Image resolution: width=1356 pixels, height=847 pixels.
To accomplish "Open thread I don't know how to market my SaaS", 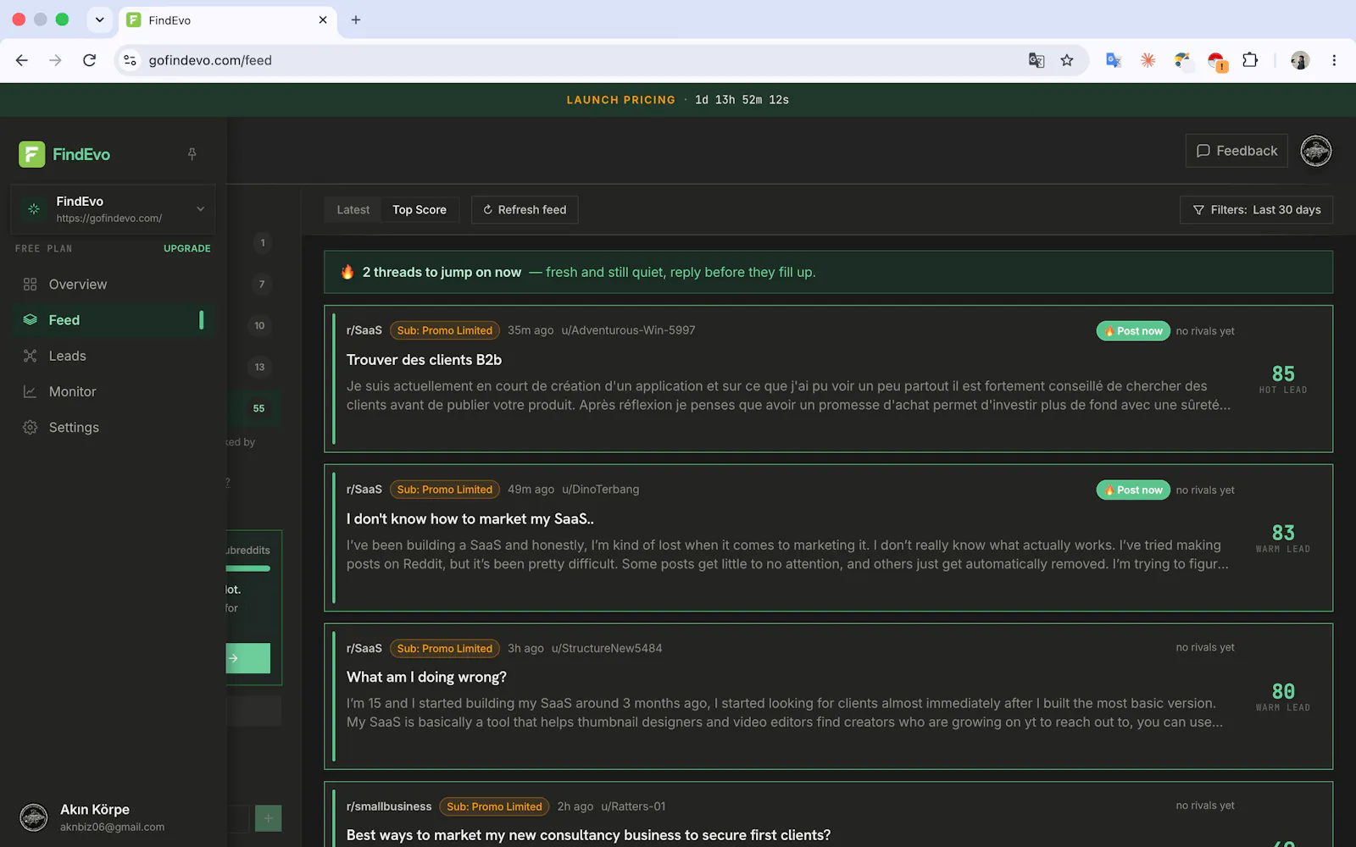I will [470, 519].
